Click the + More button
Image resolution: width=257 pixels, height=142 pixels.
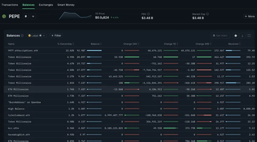point(249,16)
